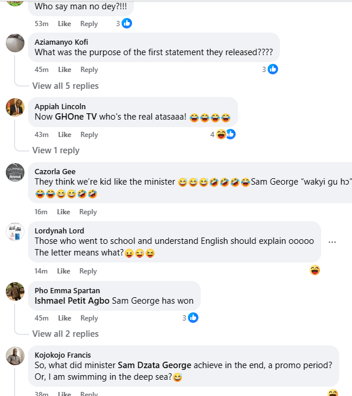Reply to Aziamanyo Kofi's comment
Screen dimensions: 352x396
pos(89,70)
